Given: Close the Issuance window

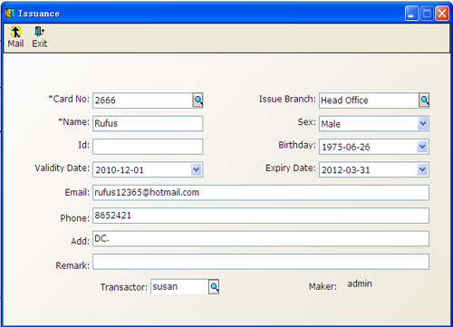Looking at the screenshot, I should pos(442,14).
